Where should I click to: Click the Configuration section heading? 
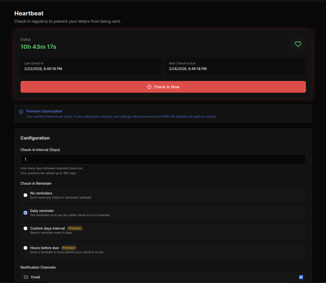click(x=35, y=138)
